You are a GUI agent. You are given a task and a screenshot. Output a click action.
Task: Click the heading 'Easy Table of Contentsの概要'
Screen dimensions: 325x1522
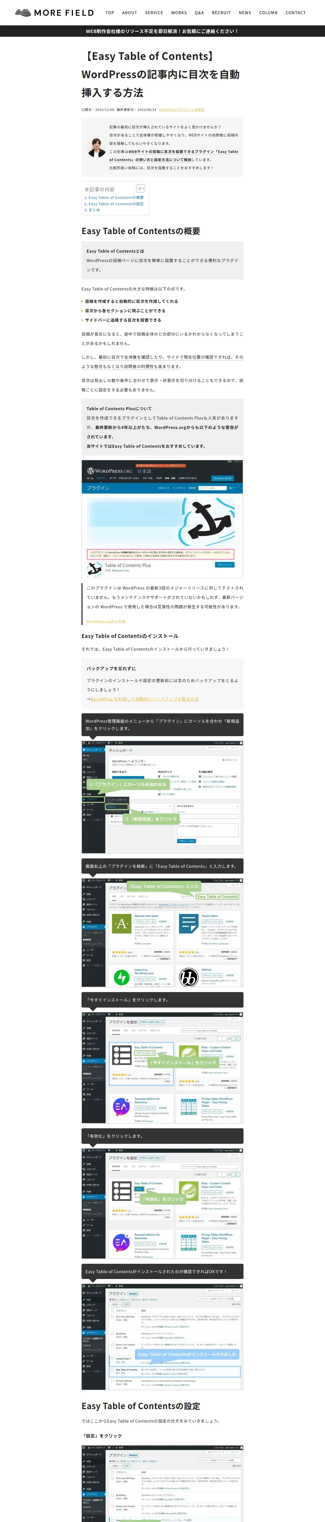(x=141, y=231)
